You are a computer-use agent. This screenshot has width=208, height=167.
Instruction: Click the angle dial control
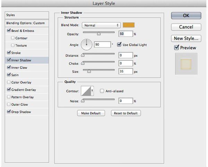(86, 45)
